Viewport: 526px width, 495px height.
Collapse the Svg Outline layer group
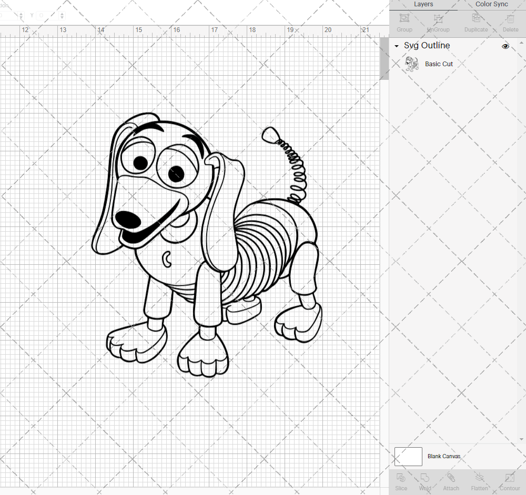tap(396, 46)
